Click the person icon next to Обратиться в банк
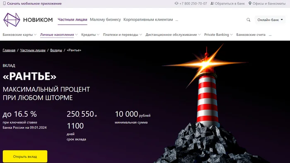Screen dimensions: 290x163 pos(212,3)
